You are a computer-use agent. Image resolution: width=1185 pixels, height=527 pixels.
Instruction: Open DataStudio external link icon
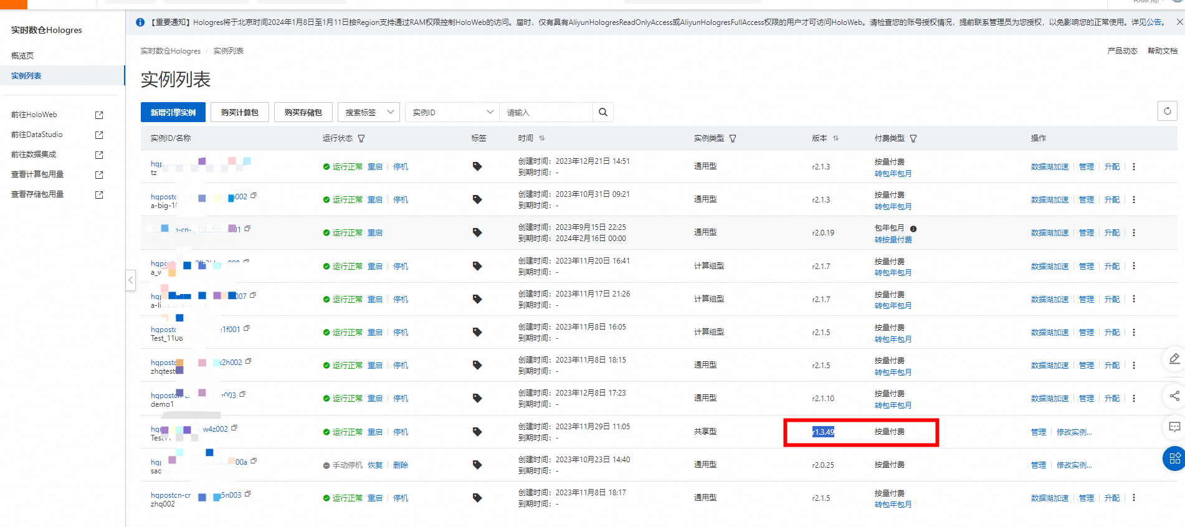click(x=99, y=135)
